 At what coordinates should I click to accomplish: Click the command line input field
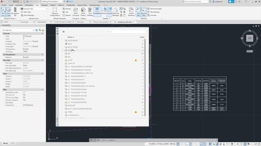[159, 140]
